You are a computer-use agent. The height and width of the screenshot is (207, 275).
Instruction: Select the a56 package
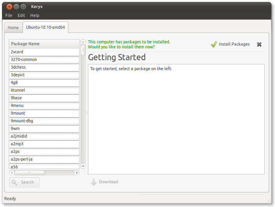tap(44, 166)
